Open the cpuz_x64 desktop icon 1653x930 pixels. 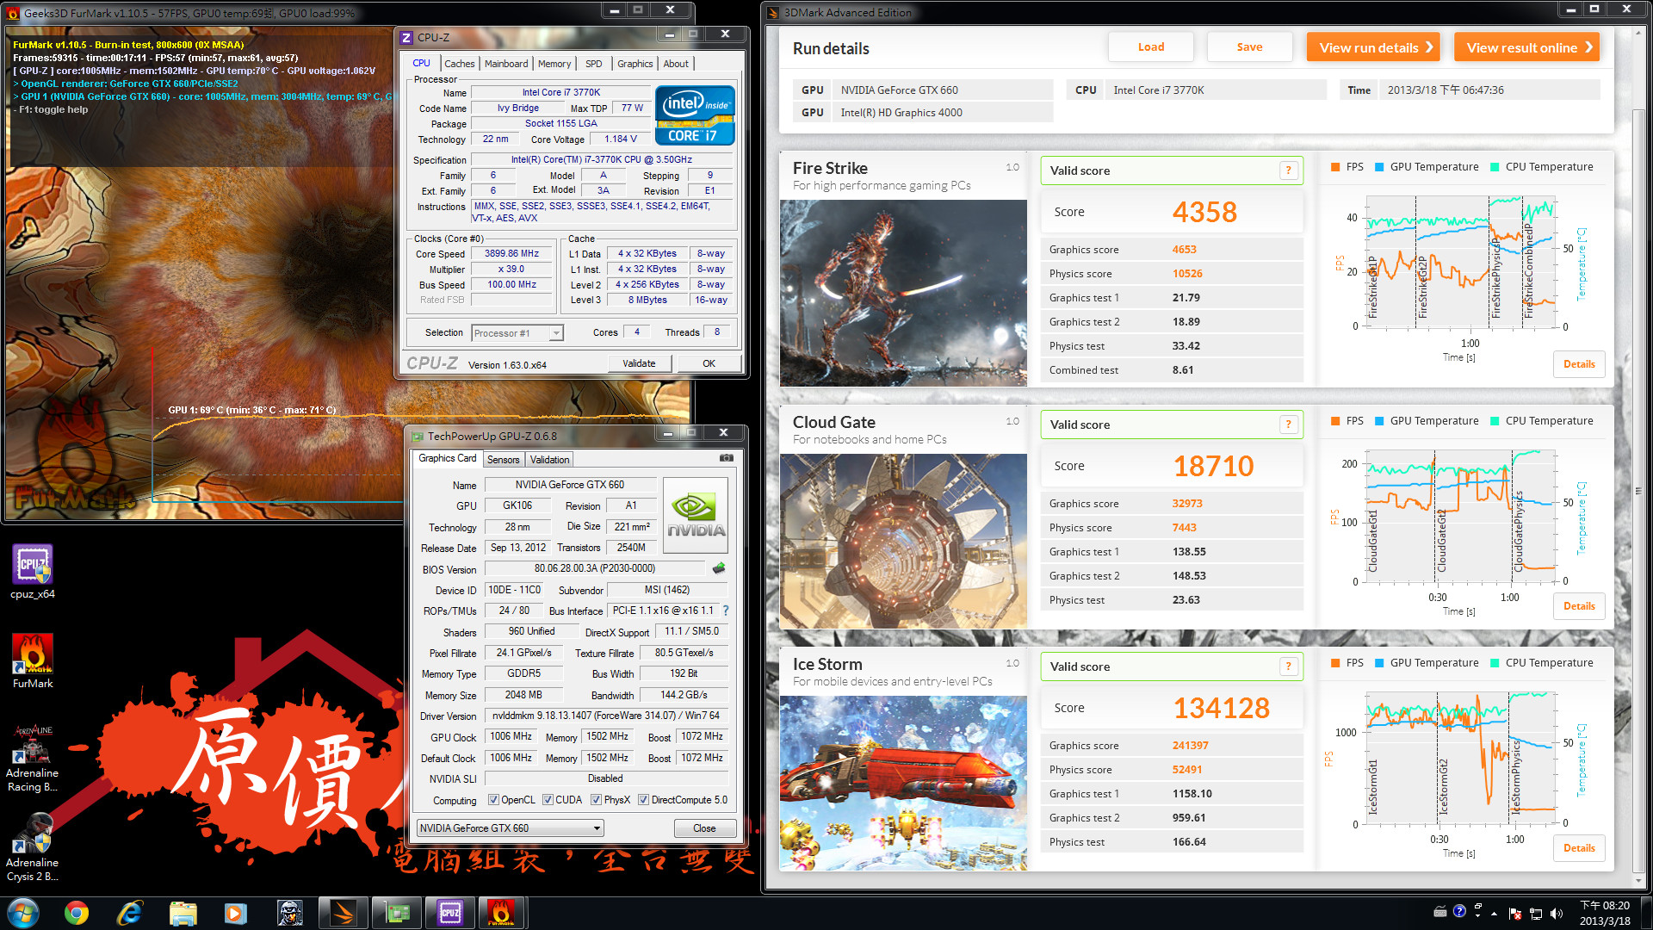33,572
